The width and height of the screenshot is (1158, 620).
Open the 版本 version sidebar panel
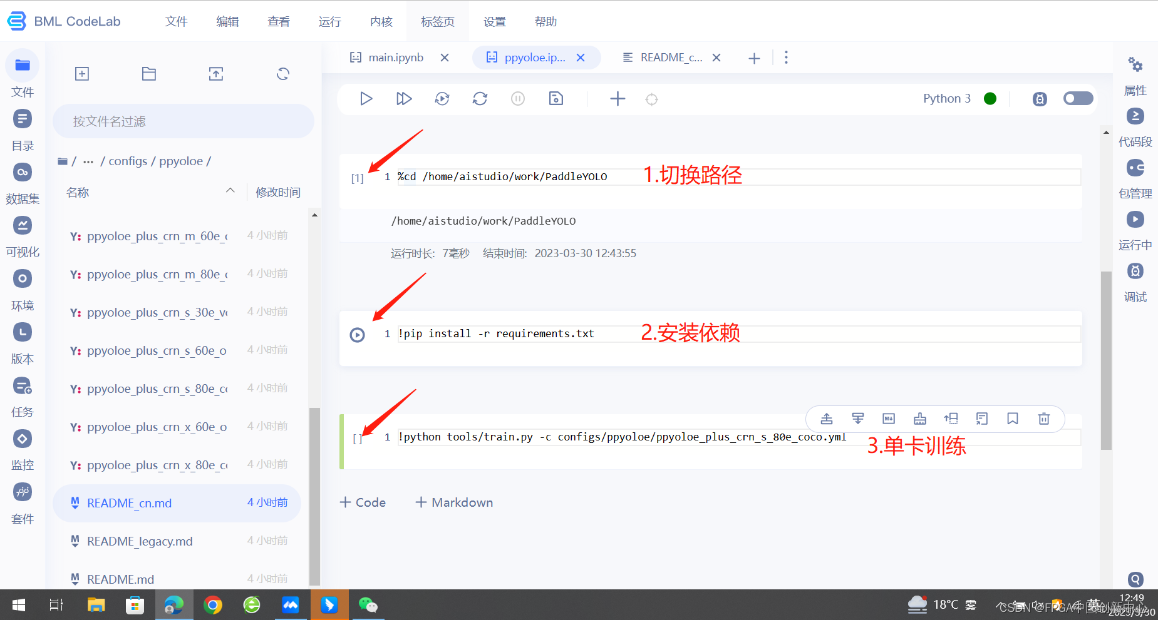coord(23,343)
